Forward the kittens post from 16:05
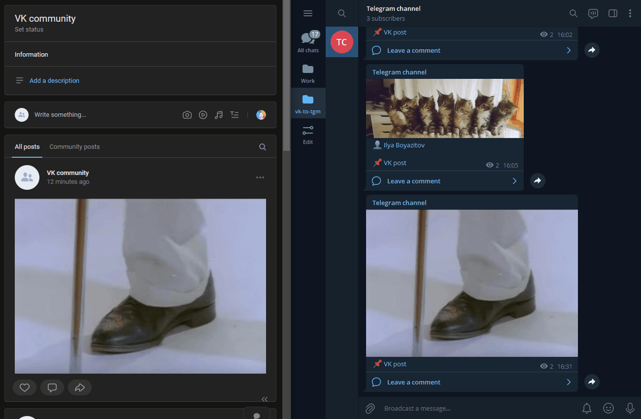The width and height of the screenshot is (641, 419). [x=538, y=180]
